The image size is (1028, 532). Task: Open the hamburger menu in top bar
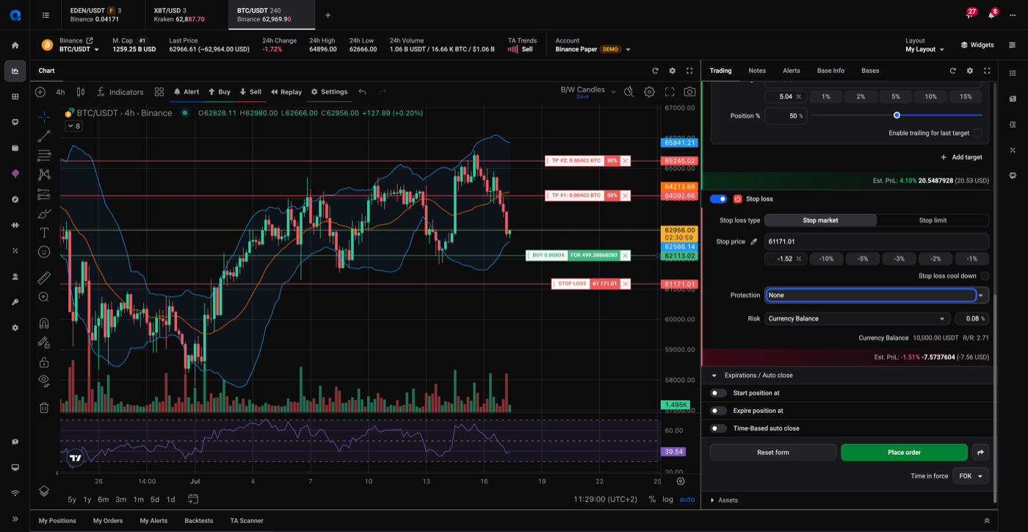[x=46, y=15]
